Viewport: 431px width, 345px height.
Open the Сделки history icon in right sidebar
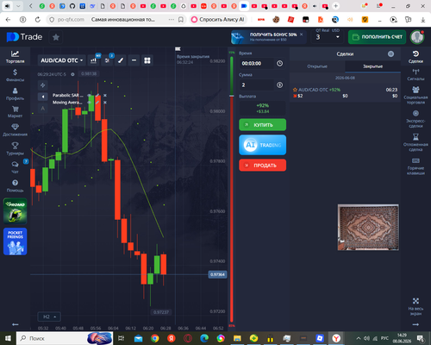(x=415, y=56)
